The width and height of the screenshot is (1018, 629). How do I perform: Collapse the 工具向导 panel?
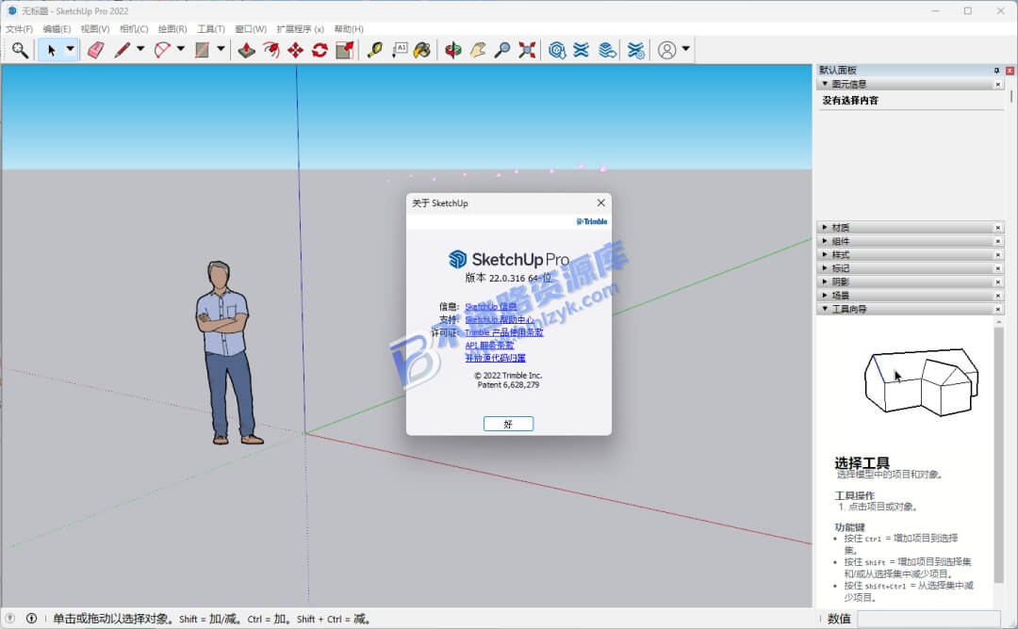click(825, 309)
